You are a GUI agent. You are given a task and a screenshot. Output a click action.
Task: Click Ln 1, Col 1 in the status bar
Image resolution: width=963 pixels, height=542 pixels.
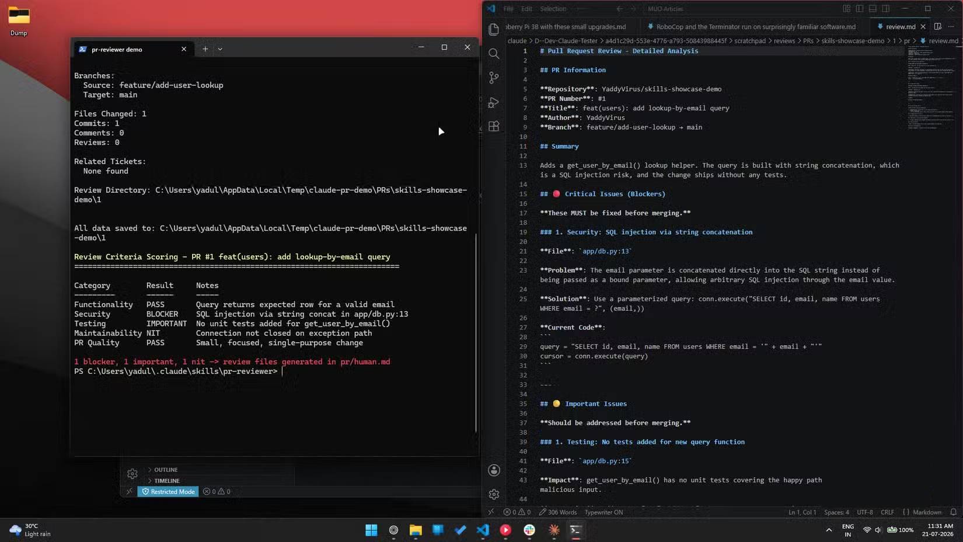802,512
